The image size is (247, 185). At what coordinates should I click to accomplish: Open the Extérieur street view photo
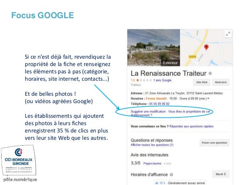(154, 48)
